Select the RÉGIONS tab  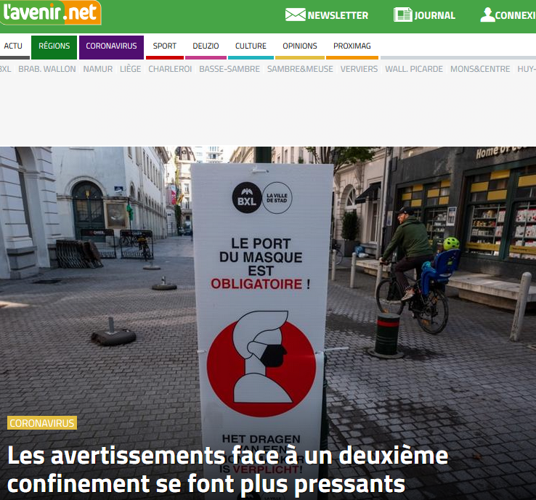pyautogui.click(x=54, y=46)
